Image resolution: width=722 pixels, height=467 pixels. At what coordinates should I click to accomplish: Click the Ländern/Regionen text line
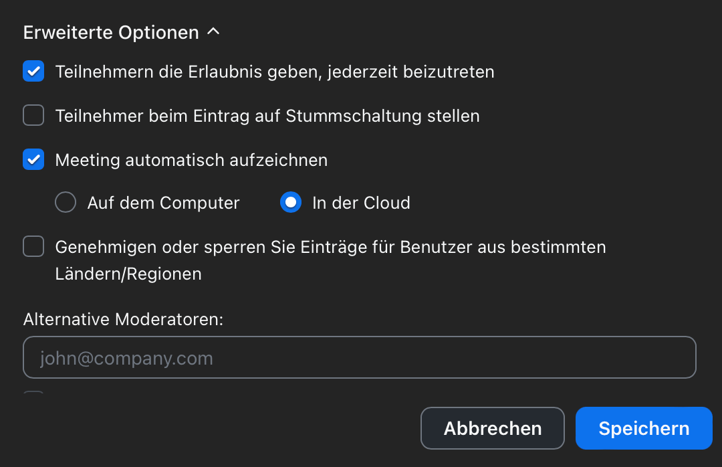tap(128, 274)
